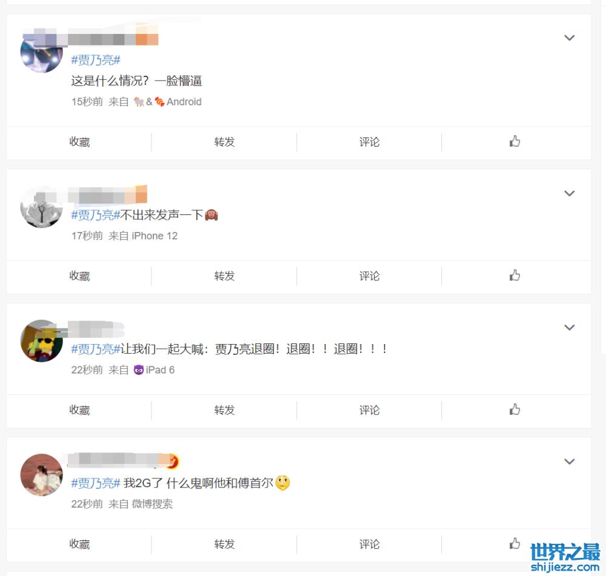The height and width of the screenshot is (576, 606).
Task: Expand options chevron on 15秒前 post
Action: click(x=569, y=38)
